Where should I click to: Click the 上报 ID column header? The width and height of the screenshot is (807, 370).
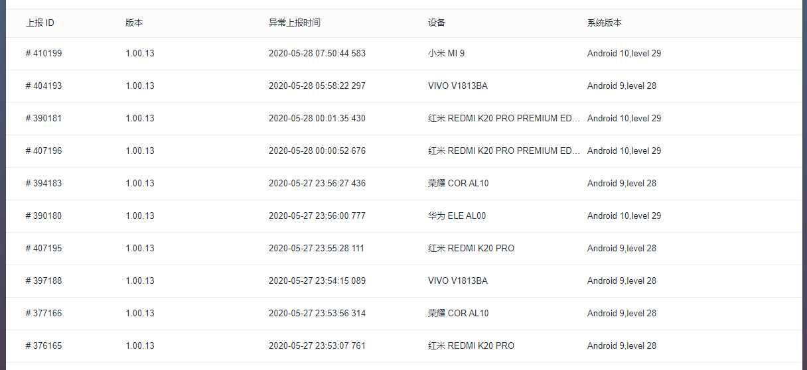point(40,23)
